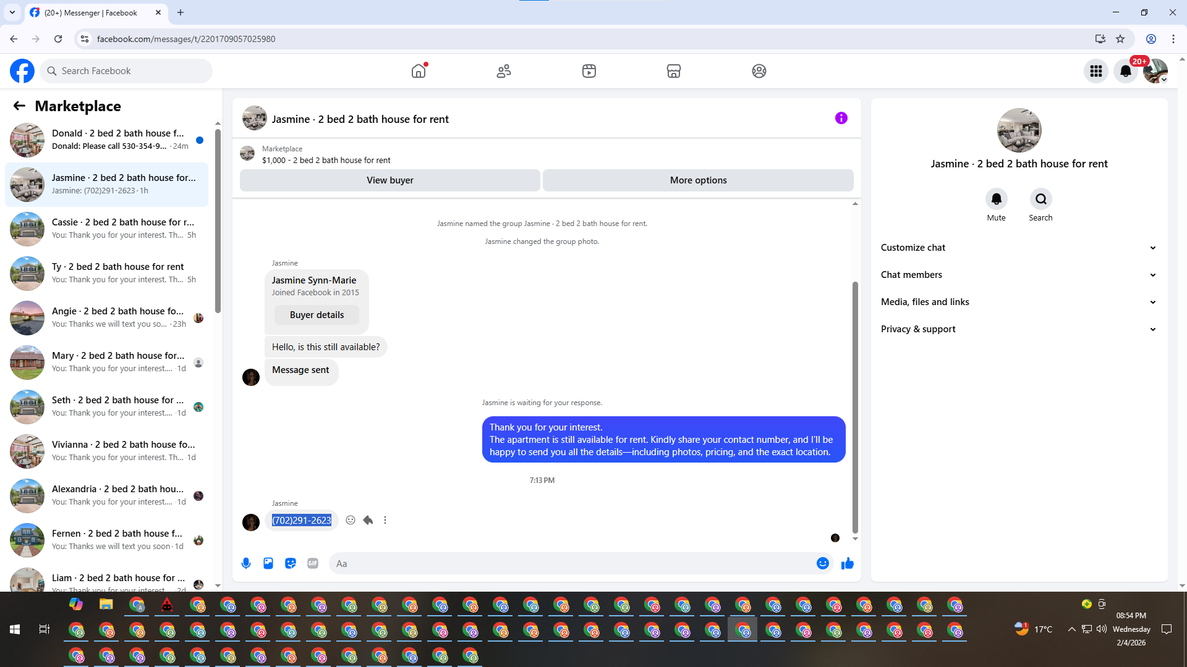The image size is (1187, 667).
Task: Reply to the phone number message
Action: coord(368,520)
